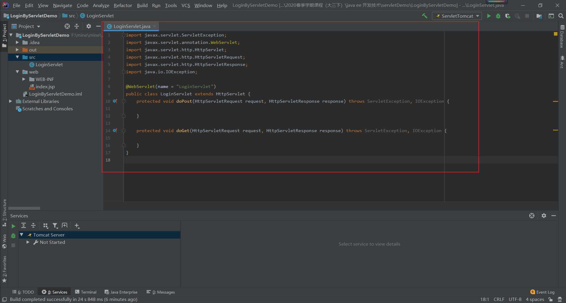Viewport: 566px width, 303px height.
Task: Click the src breadcrumb in navigation bar
Action: 69,16
